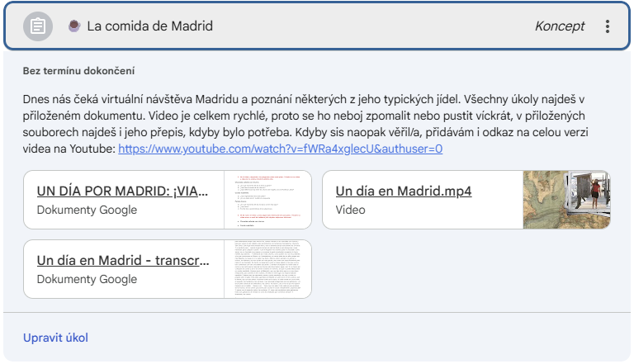
Task: Open the YouTube video link
Action: click(x=280, y=149)
